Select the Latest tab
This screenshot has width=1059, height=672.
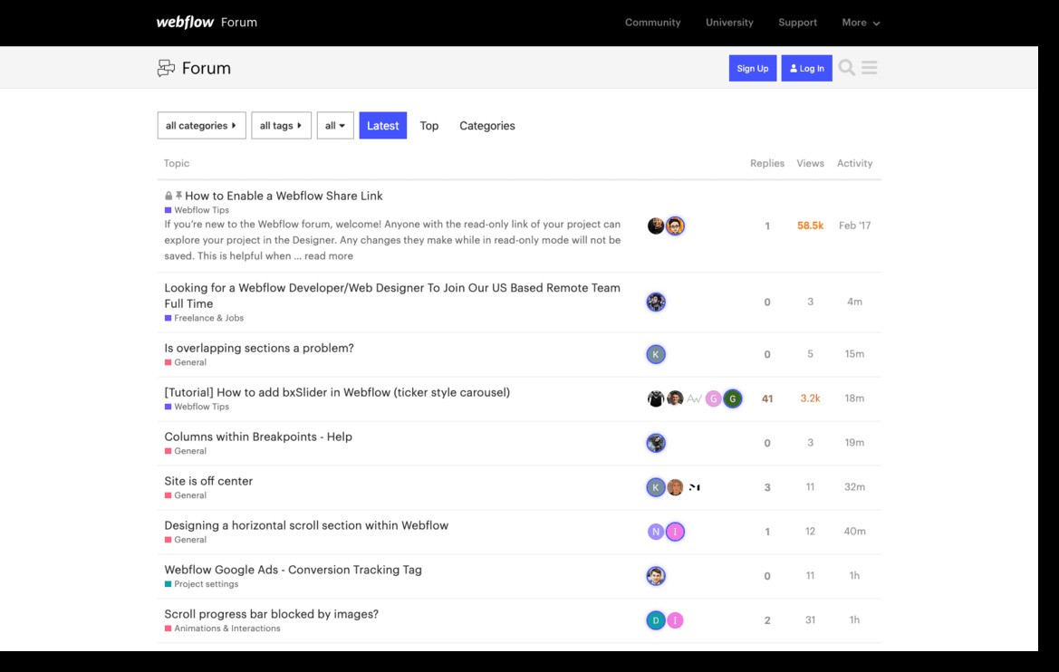(383, 126)
